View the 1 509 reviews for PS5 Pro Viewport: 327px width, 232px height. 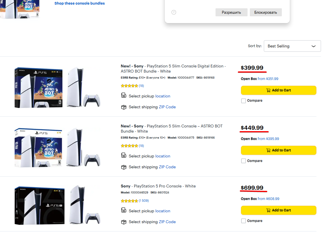(x=144, y=201)
